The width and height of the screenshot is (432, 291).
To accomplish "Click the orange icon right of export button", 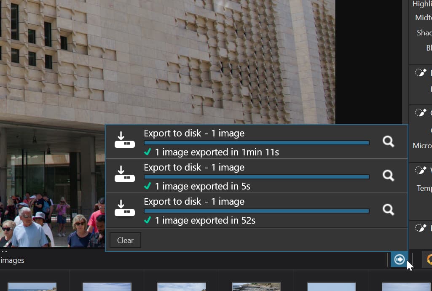I will [429, 260].
